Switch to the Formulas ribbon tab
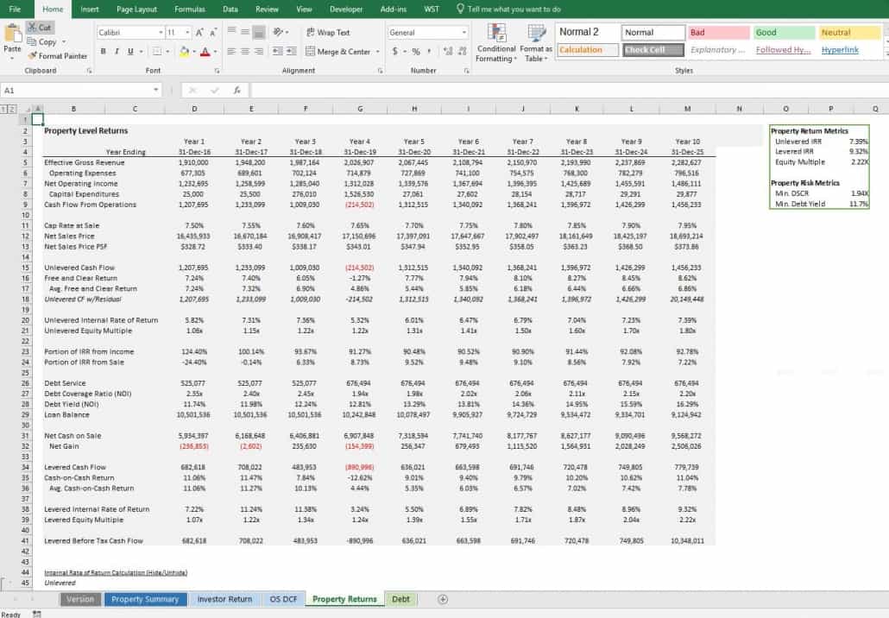Viewport: 889px width, 618px height. point(189,9)
